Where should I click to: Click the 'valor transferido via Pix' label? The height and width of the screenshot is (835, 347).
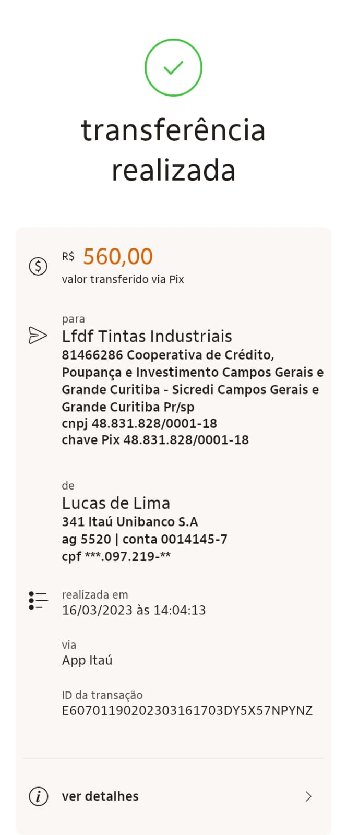[123, 279]
